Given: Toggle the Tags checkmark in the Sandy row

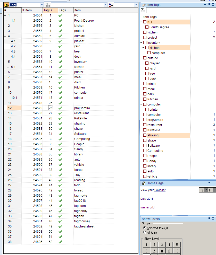Looking at the screenshot, I should tap(60, 149).
